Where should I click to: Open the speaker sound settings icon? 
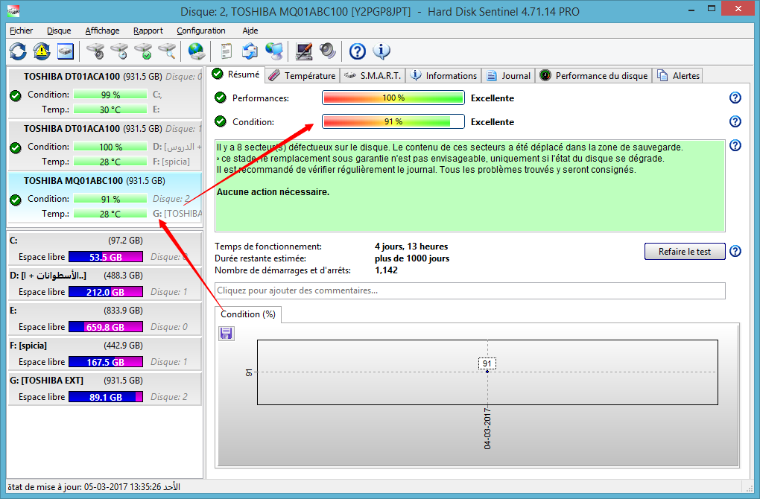click(328, 51)
